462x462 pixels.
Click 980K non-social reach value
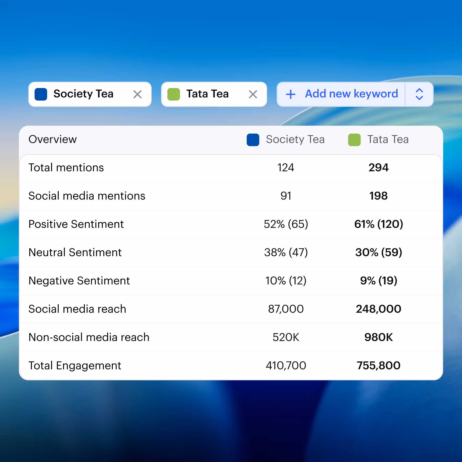point(378,337)
